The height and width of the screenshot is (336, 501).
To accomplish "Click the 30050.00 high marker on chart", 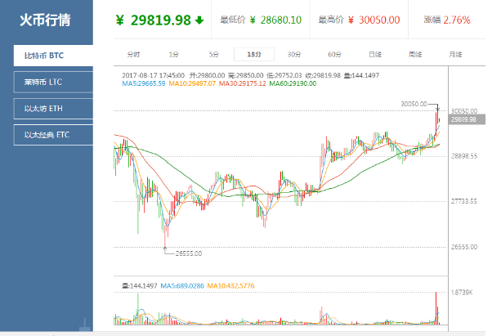I will (x=414, y=104).
